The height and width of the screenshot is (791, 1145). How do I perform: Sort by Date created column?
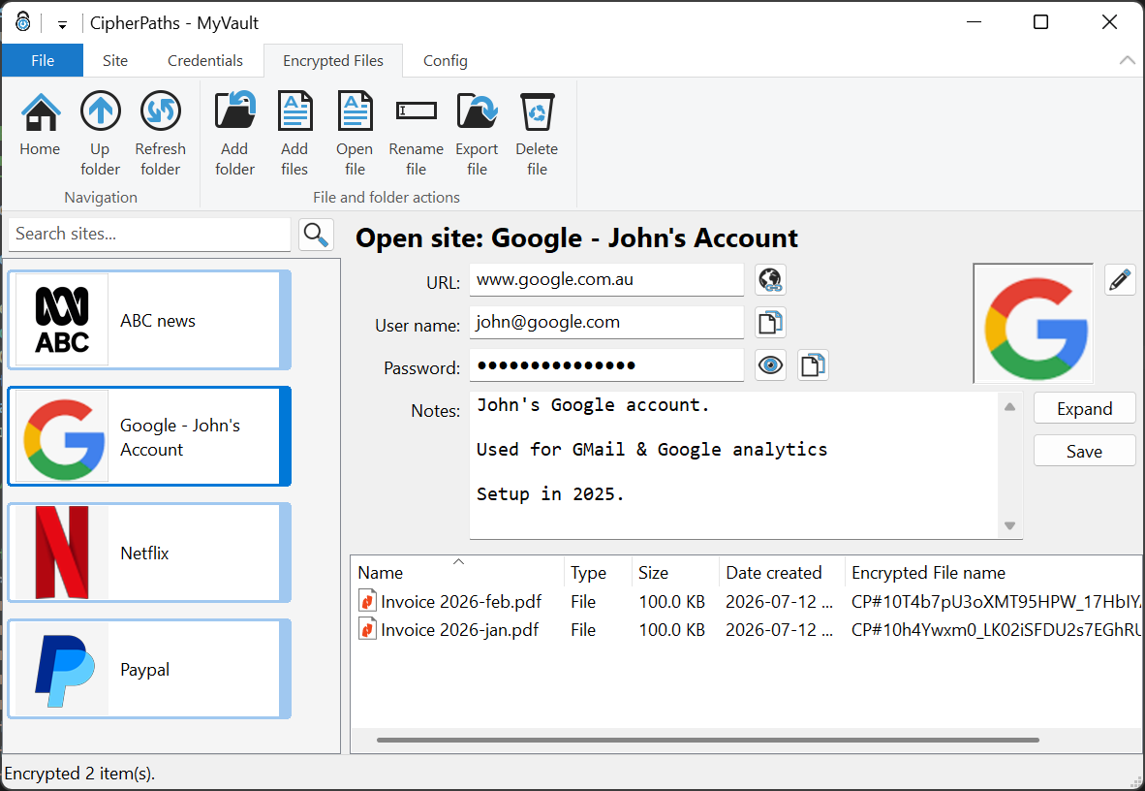(782, 573)
